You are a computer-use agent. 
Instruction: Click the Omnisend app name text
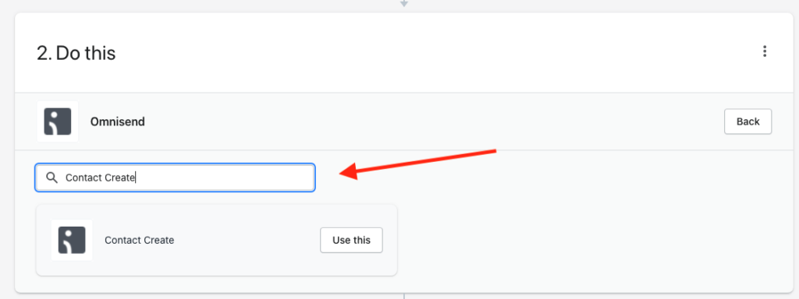tap(117, 122)
